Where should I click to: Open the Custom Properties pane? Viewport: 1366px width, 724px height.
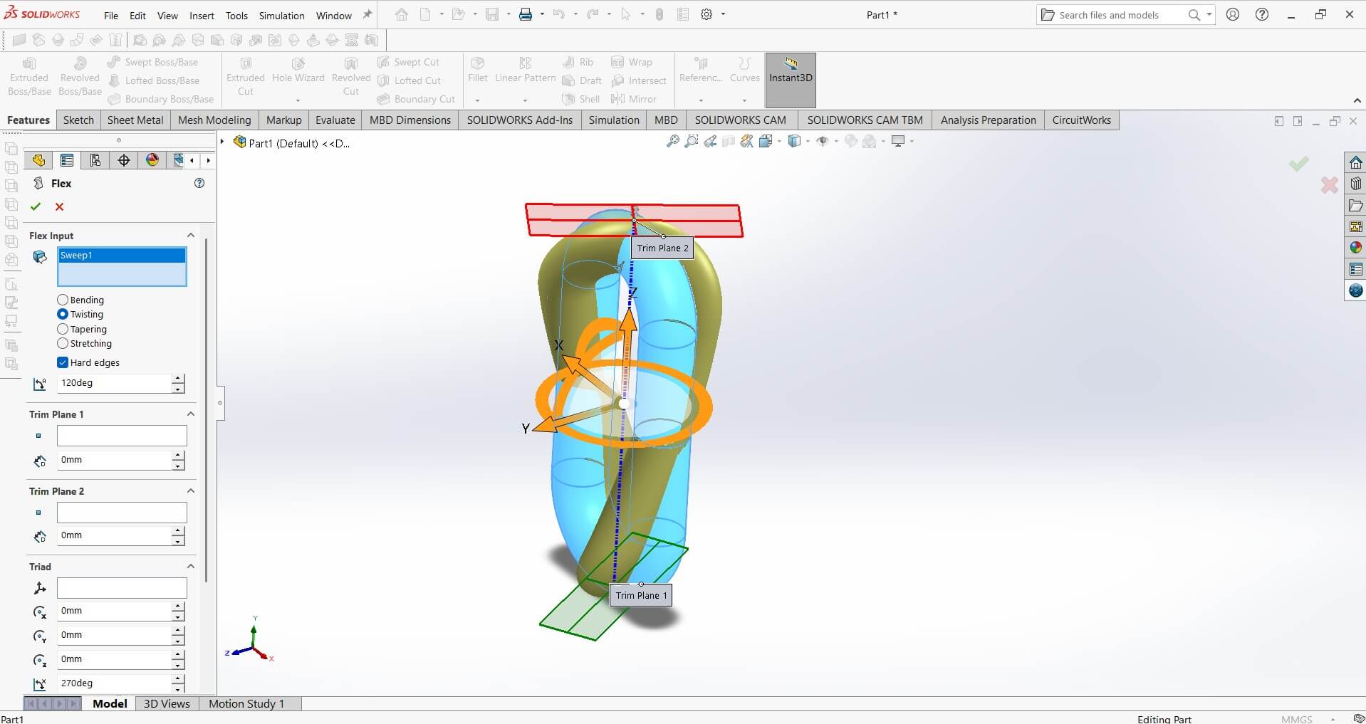(x=1355, y=269)
